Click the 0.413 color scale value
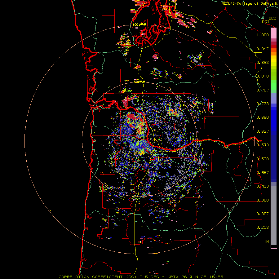Viewport: 279px width, 279px height. [x=263, y=186]
